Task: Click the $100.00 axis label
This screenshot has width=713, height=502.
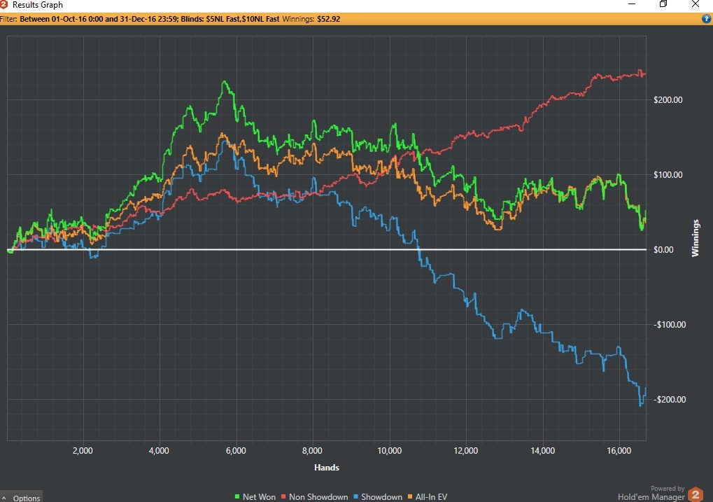Action: click(668, 175)
